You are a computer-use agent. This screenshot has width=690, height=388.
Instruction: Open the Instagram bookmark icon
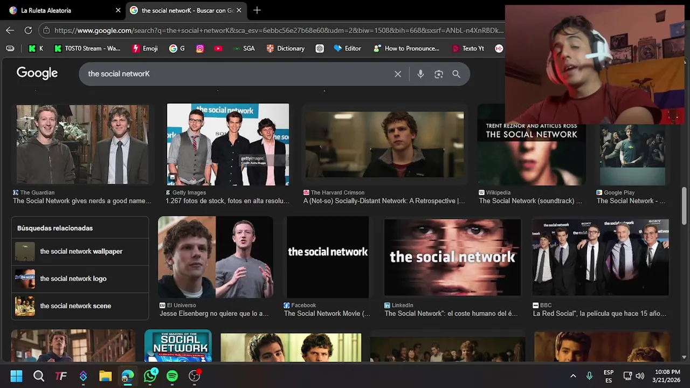click(200, 48)
